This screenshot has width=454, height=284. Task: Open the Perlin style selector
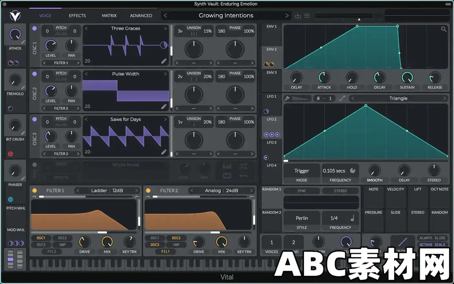(x=302, y=218)
